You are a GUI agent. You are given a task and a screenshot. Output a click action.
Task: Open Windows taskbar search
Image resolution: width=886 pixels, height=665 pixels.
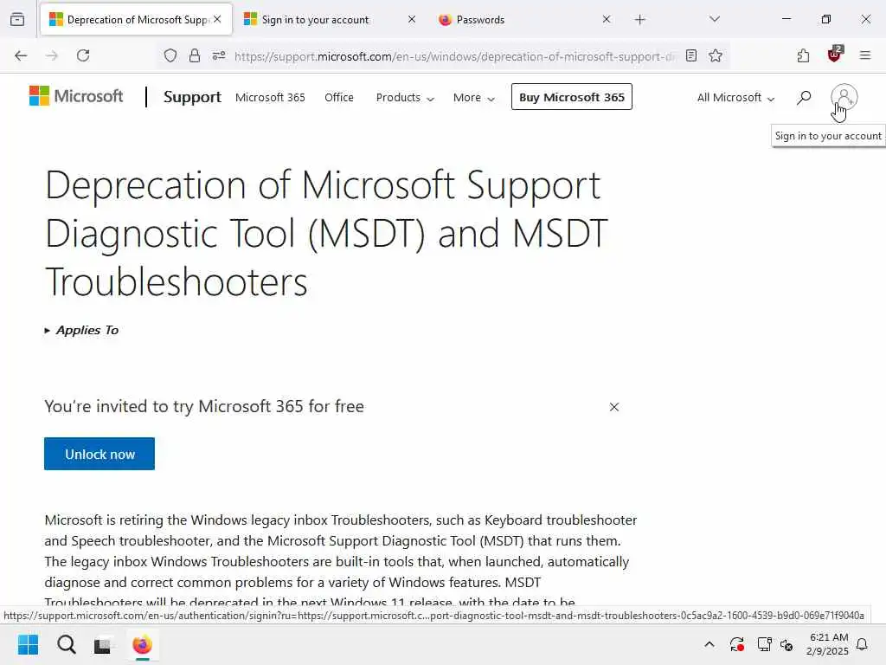(x=66, y=644)
